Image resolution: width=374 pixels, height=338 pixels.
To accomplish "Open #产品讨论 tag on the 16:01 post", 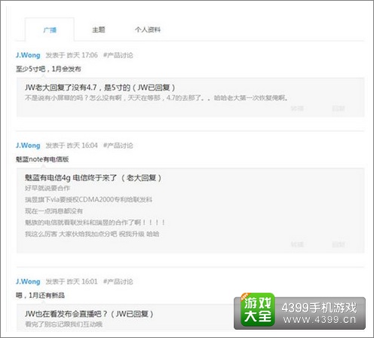I will (x=118, y=281).
